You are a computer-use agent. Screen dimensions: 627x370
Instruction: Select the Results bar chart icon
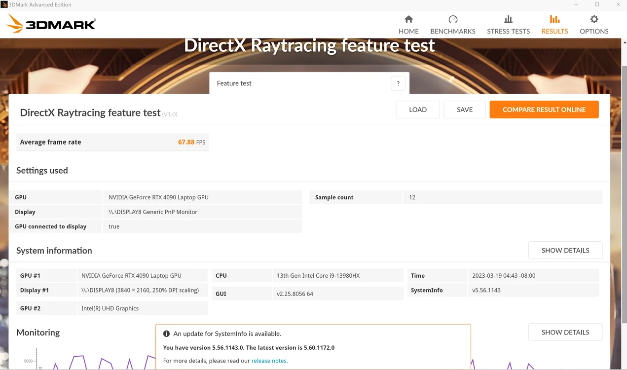click(x=554, y=19)
